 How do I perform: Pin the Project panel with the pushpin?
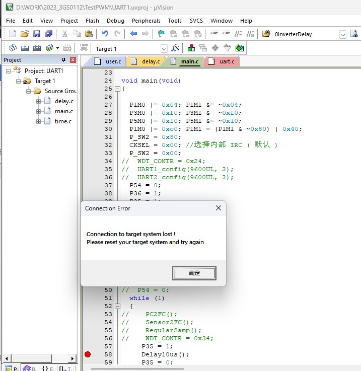pos(63,60)
